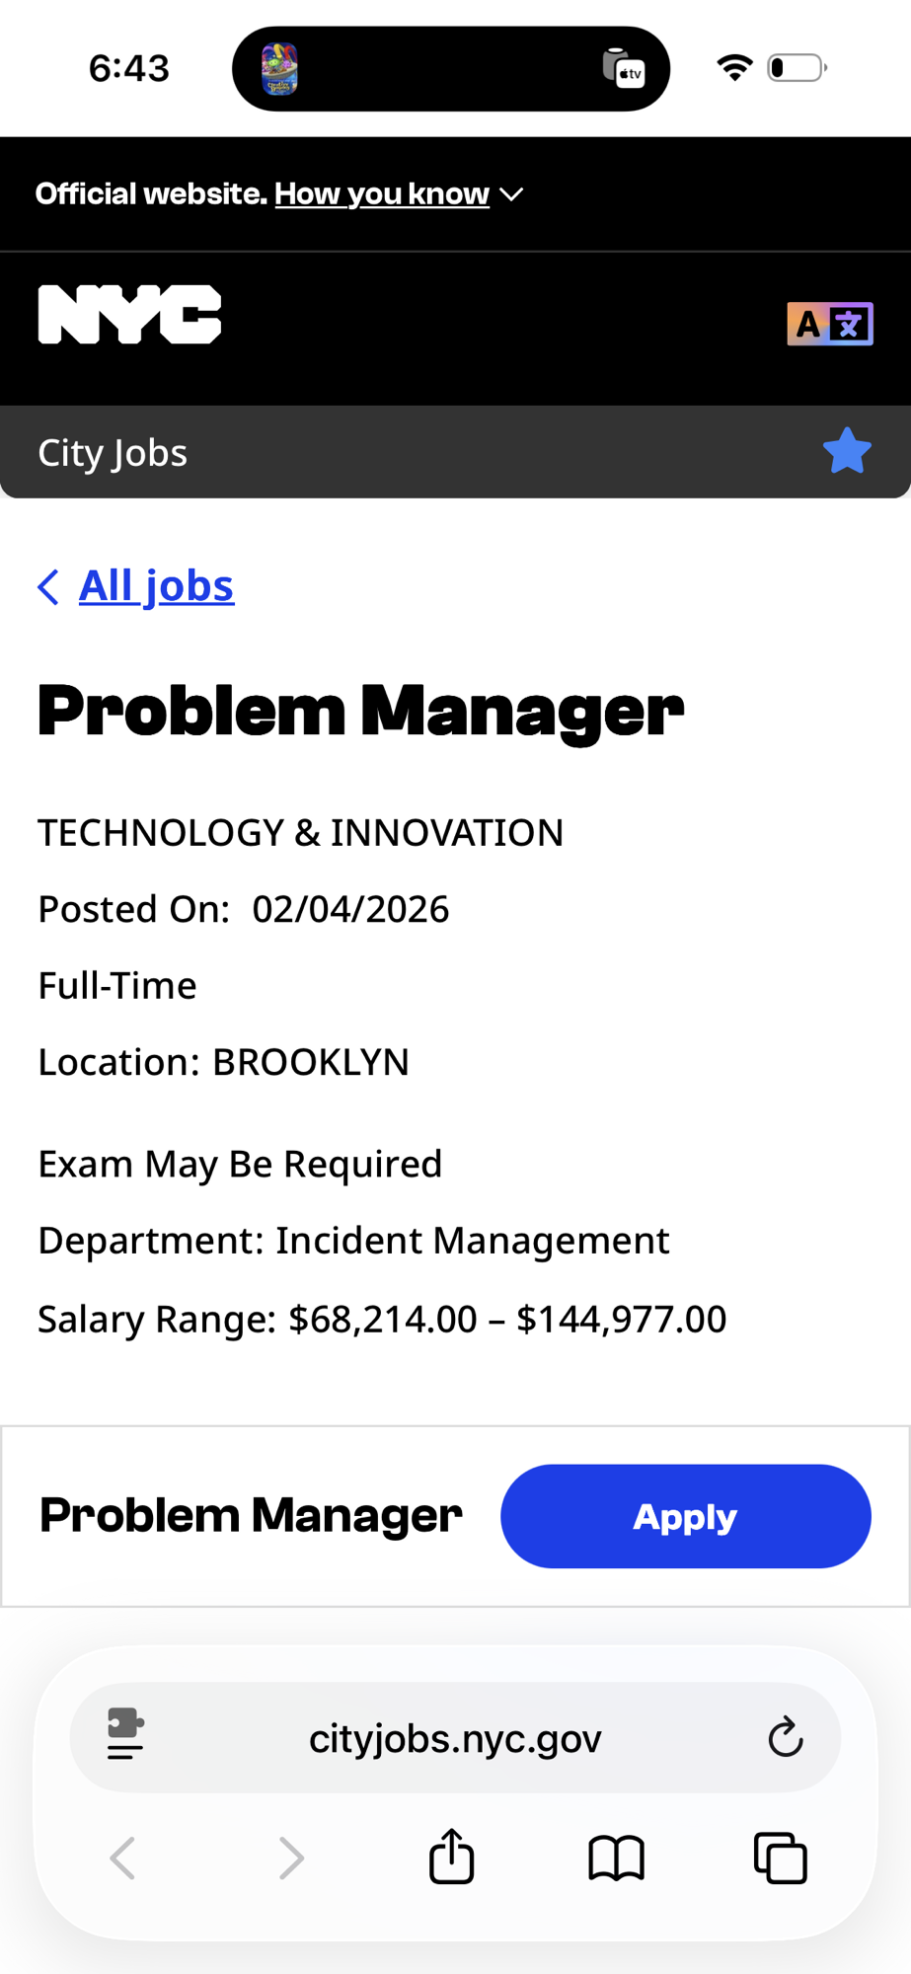Toggle the blue favorite star
The image size is (911, 1974).
pos(847,452)
